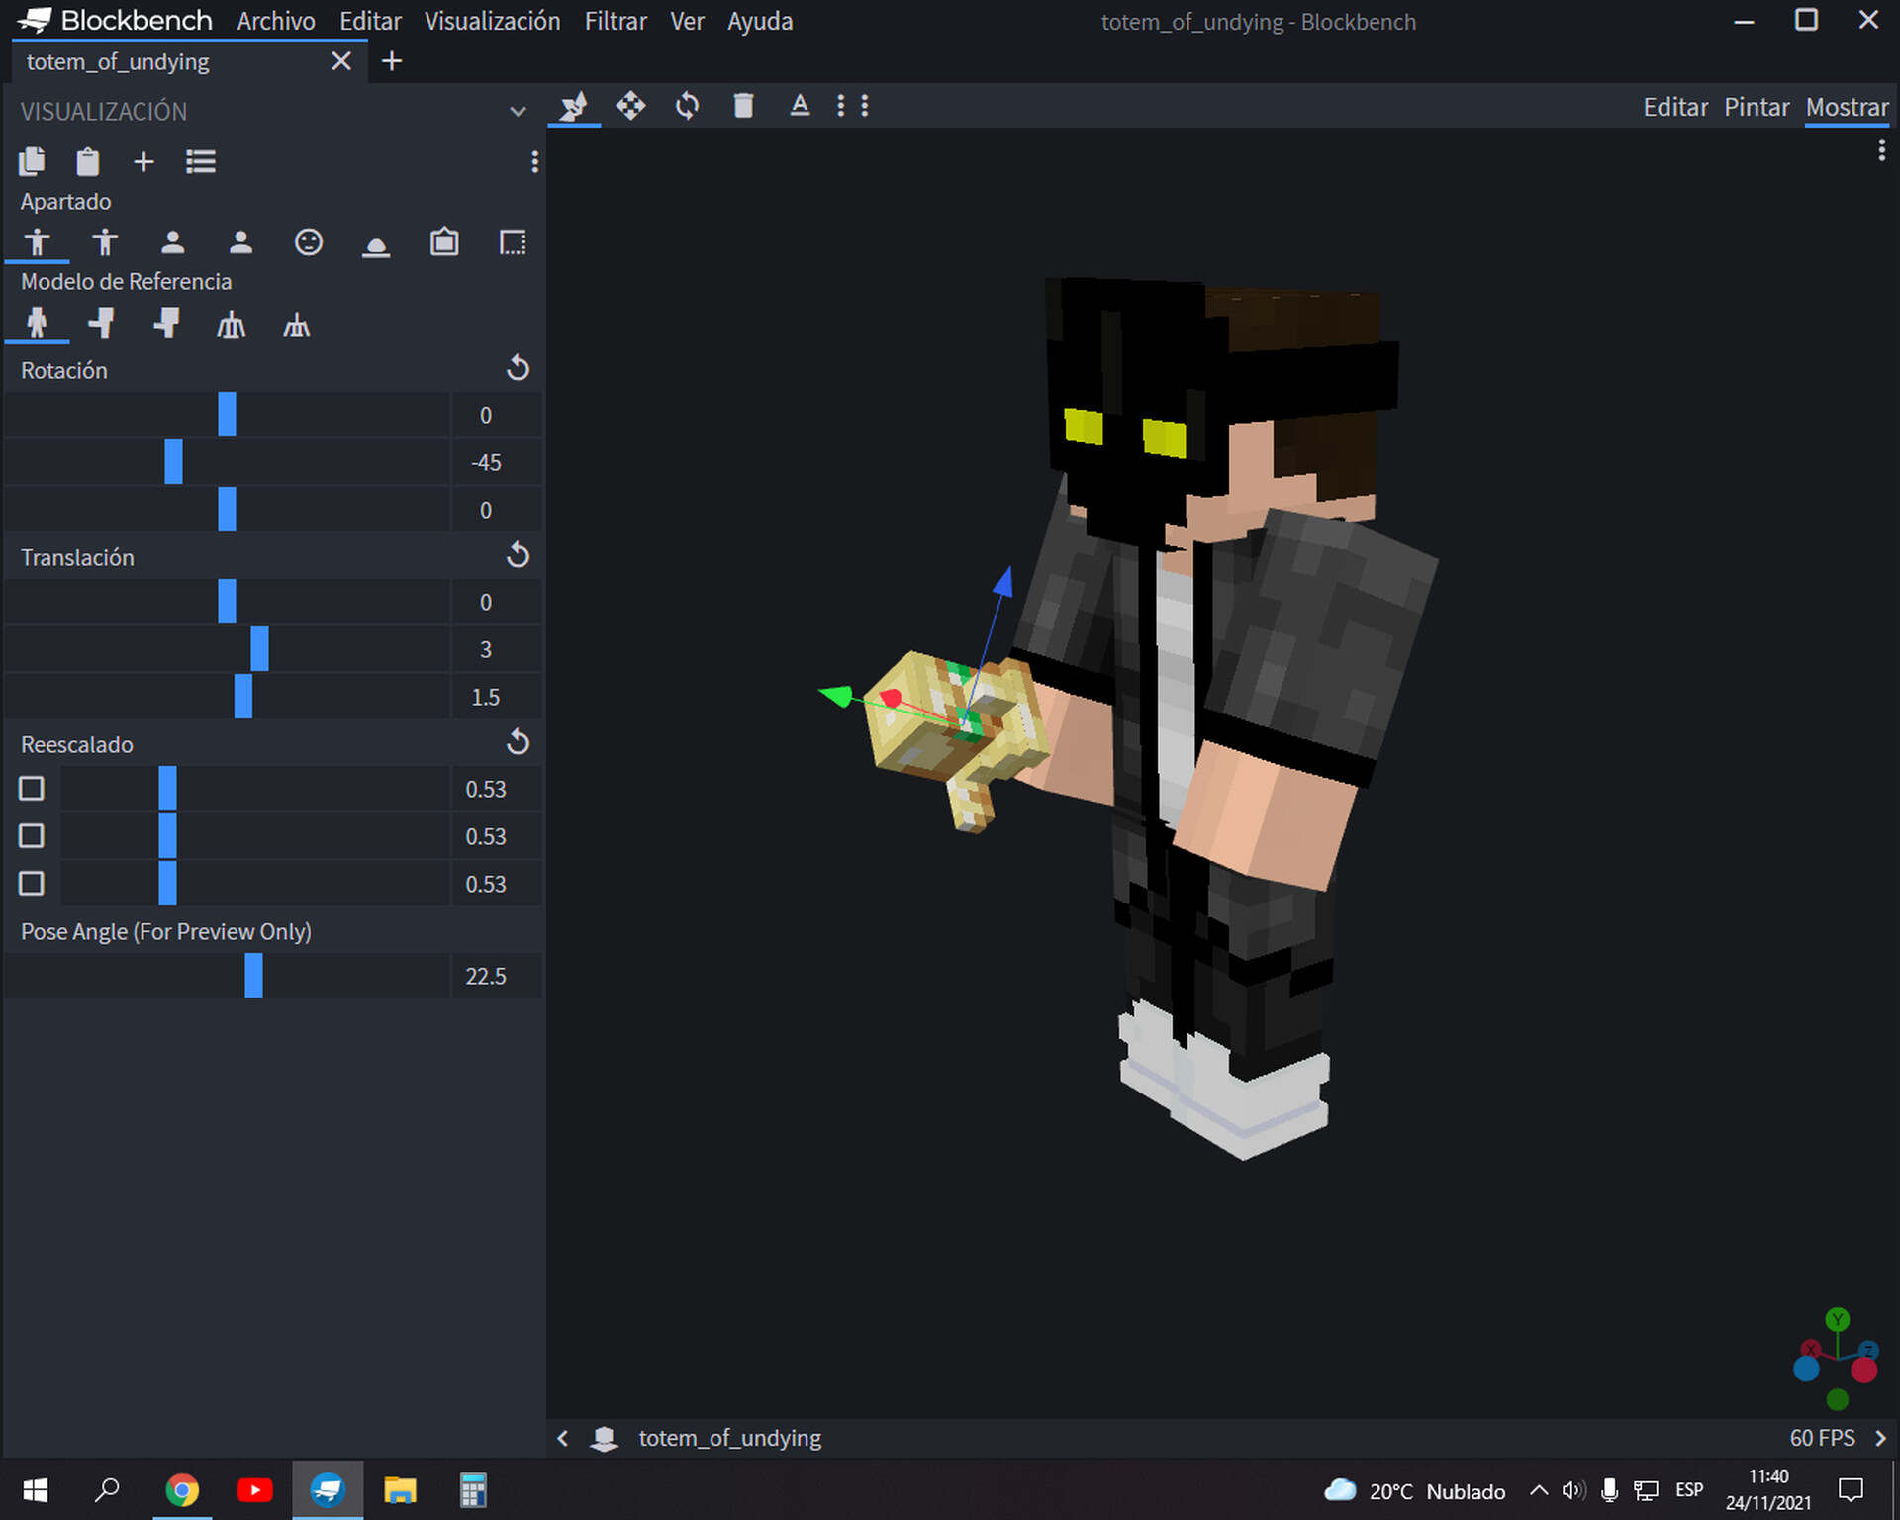The image size is (1900, 1520).
Task: Open the Archivo menu
Action: (275, 21)
